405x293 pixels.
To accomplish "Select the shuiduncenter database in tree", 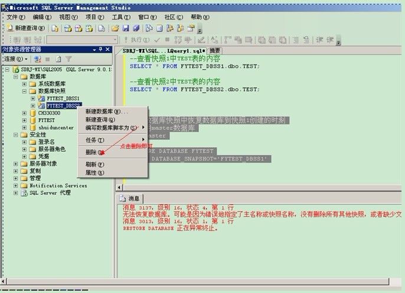I will pos(55,128).
